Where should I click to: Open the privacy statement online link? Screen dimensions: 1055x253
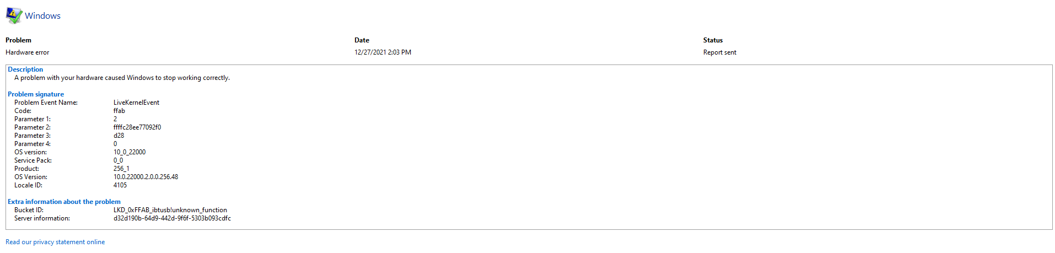(55, 242)
